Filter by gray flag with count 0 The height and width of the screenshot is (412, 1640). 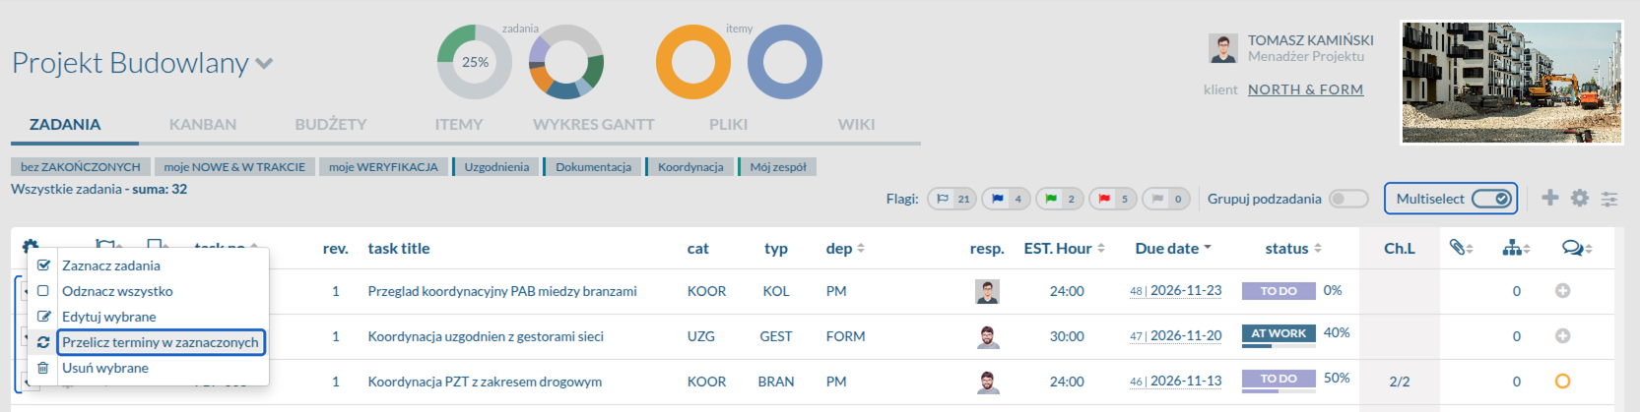tap(1166, 199)
